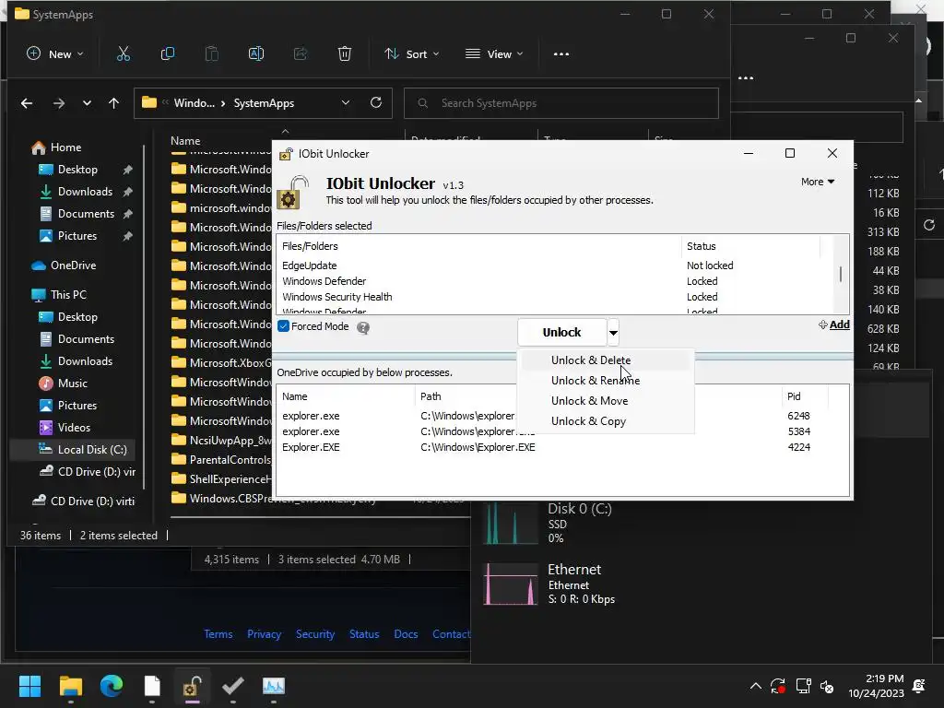Click the Name column header in process list
This screenshot has width=944, height=708.
click(x=346, y=396)
